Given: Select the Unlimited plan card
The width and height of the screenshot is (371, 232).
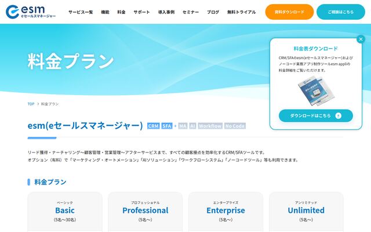Looking at the screenshot, I should click(306, 212).
